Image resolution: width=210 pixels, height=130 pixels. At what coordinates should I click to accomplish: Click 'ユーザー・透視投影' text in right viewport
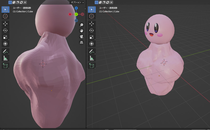(x=108, y=8)
